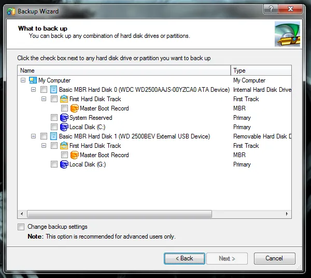Click the Local Disk (C:) partition icon
This screenshot has height=278, width=311.
[x=64, y=127]
